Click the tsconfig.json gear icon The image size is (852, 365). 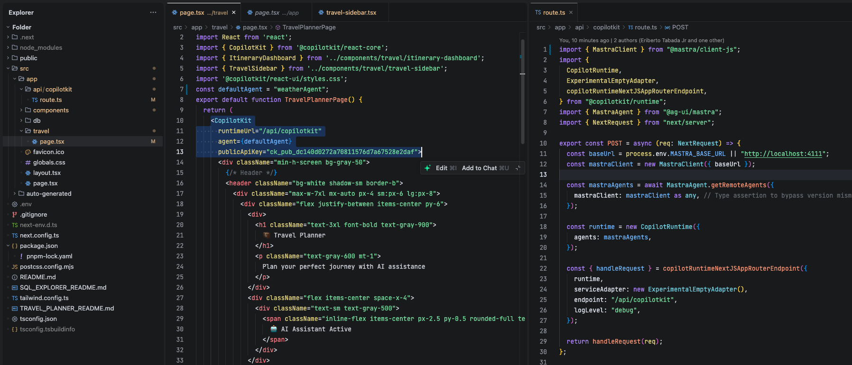coord(15,319)
